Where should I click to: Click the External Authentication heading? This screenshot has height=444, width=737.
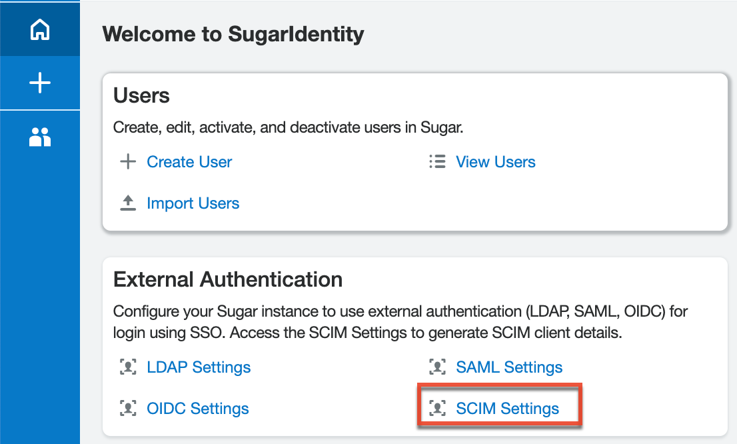[x=227, y=279]
